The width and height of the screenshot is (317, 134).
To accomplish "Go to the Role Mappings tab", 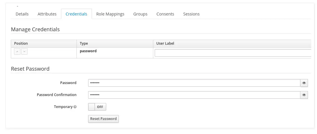I will click(x=110, y=14).
